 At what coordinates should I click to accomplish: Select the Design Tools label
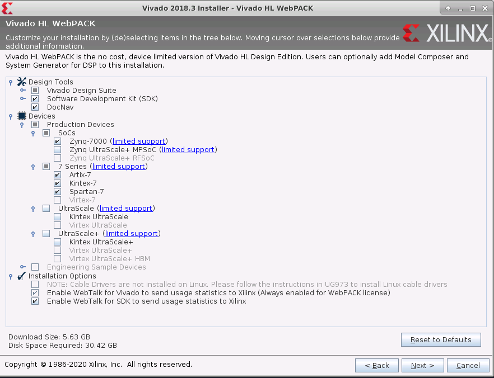pos(51,82)
